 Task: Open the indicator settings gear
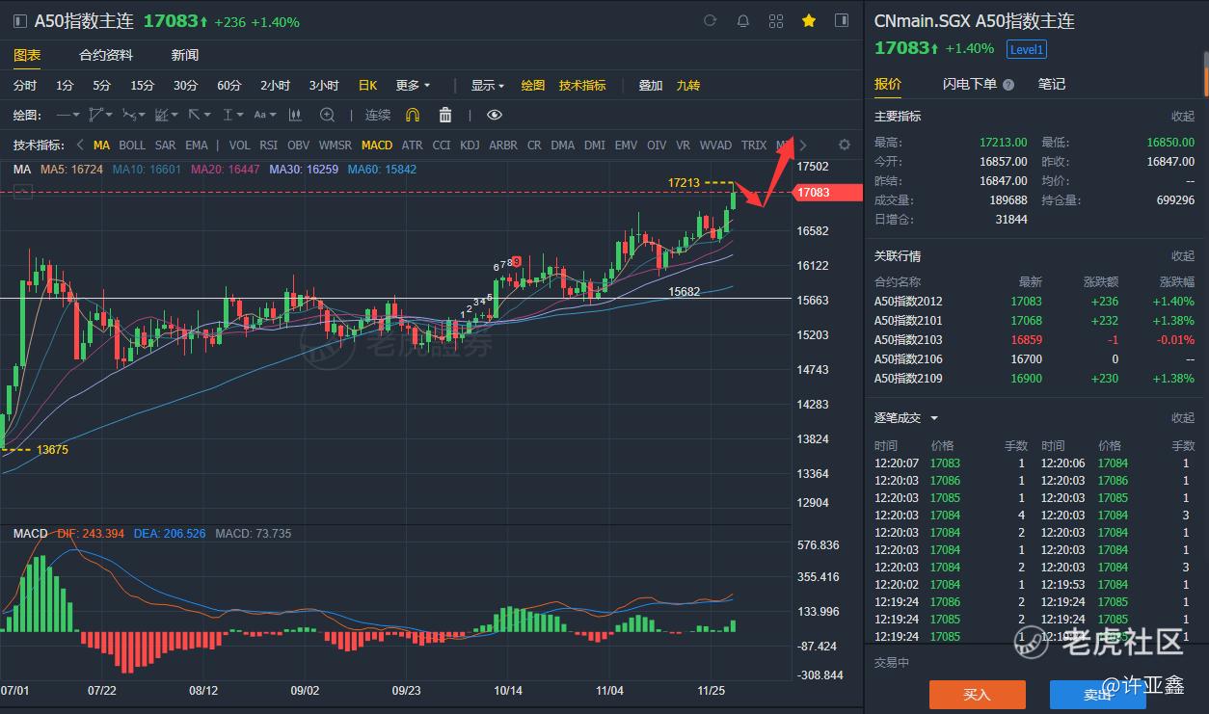[845, 145]
